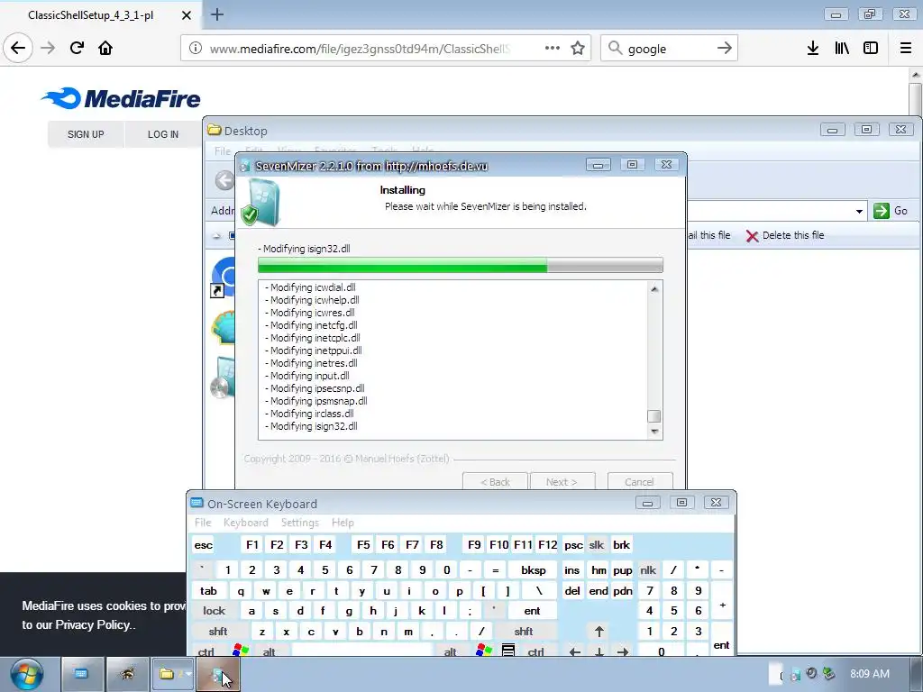Click the del key on keyboard
This screenshot has width=923, height=692.
[572, 591]
